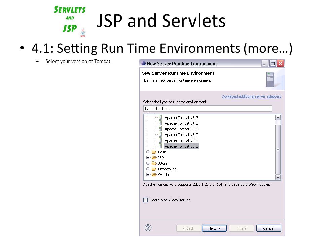Click the Apache Tomcat v4.0 server icon
Image resolution: width=323 pixels, height=242 pixels.
(x=160, y=123)
